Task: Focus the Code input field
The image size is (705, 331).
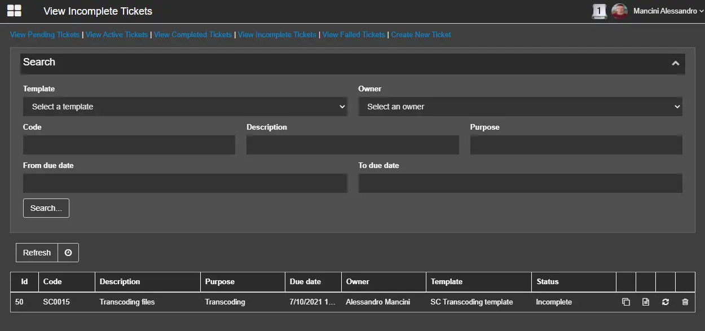Action: pos(129,145)
